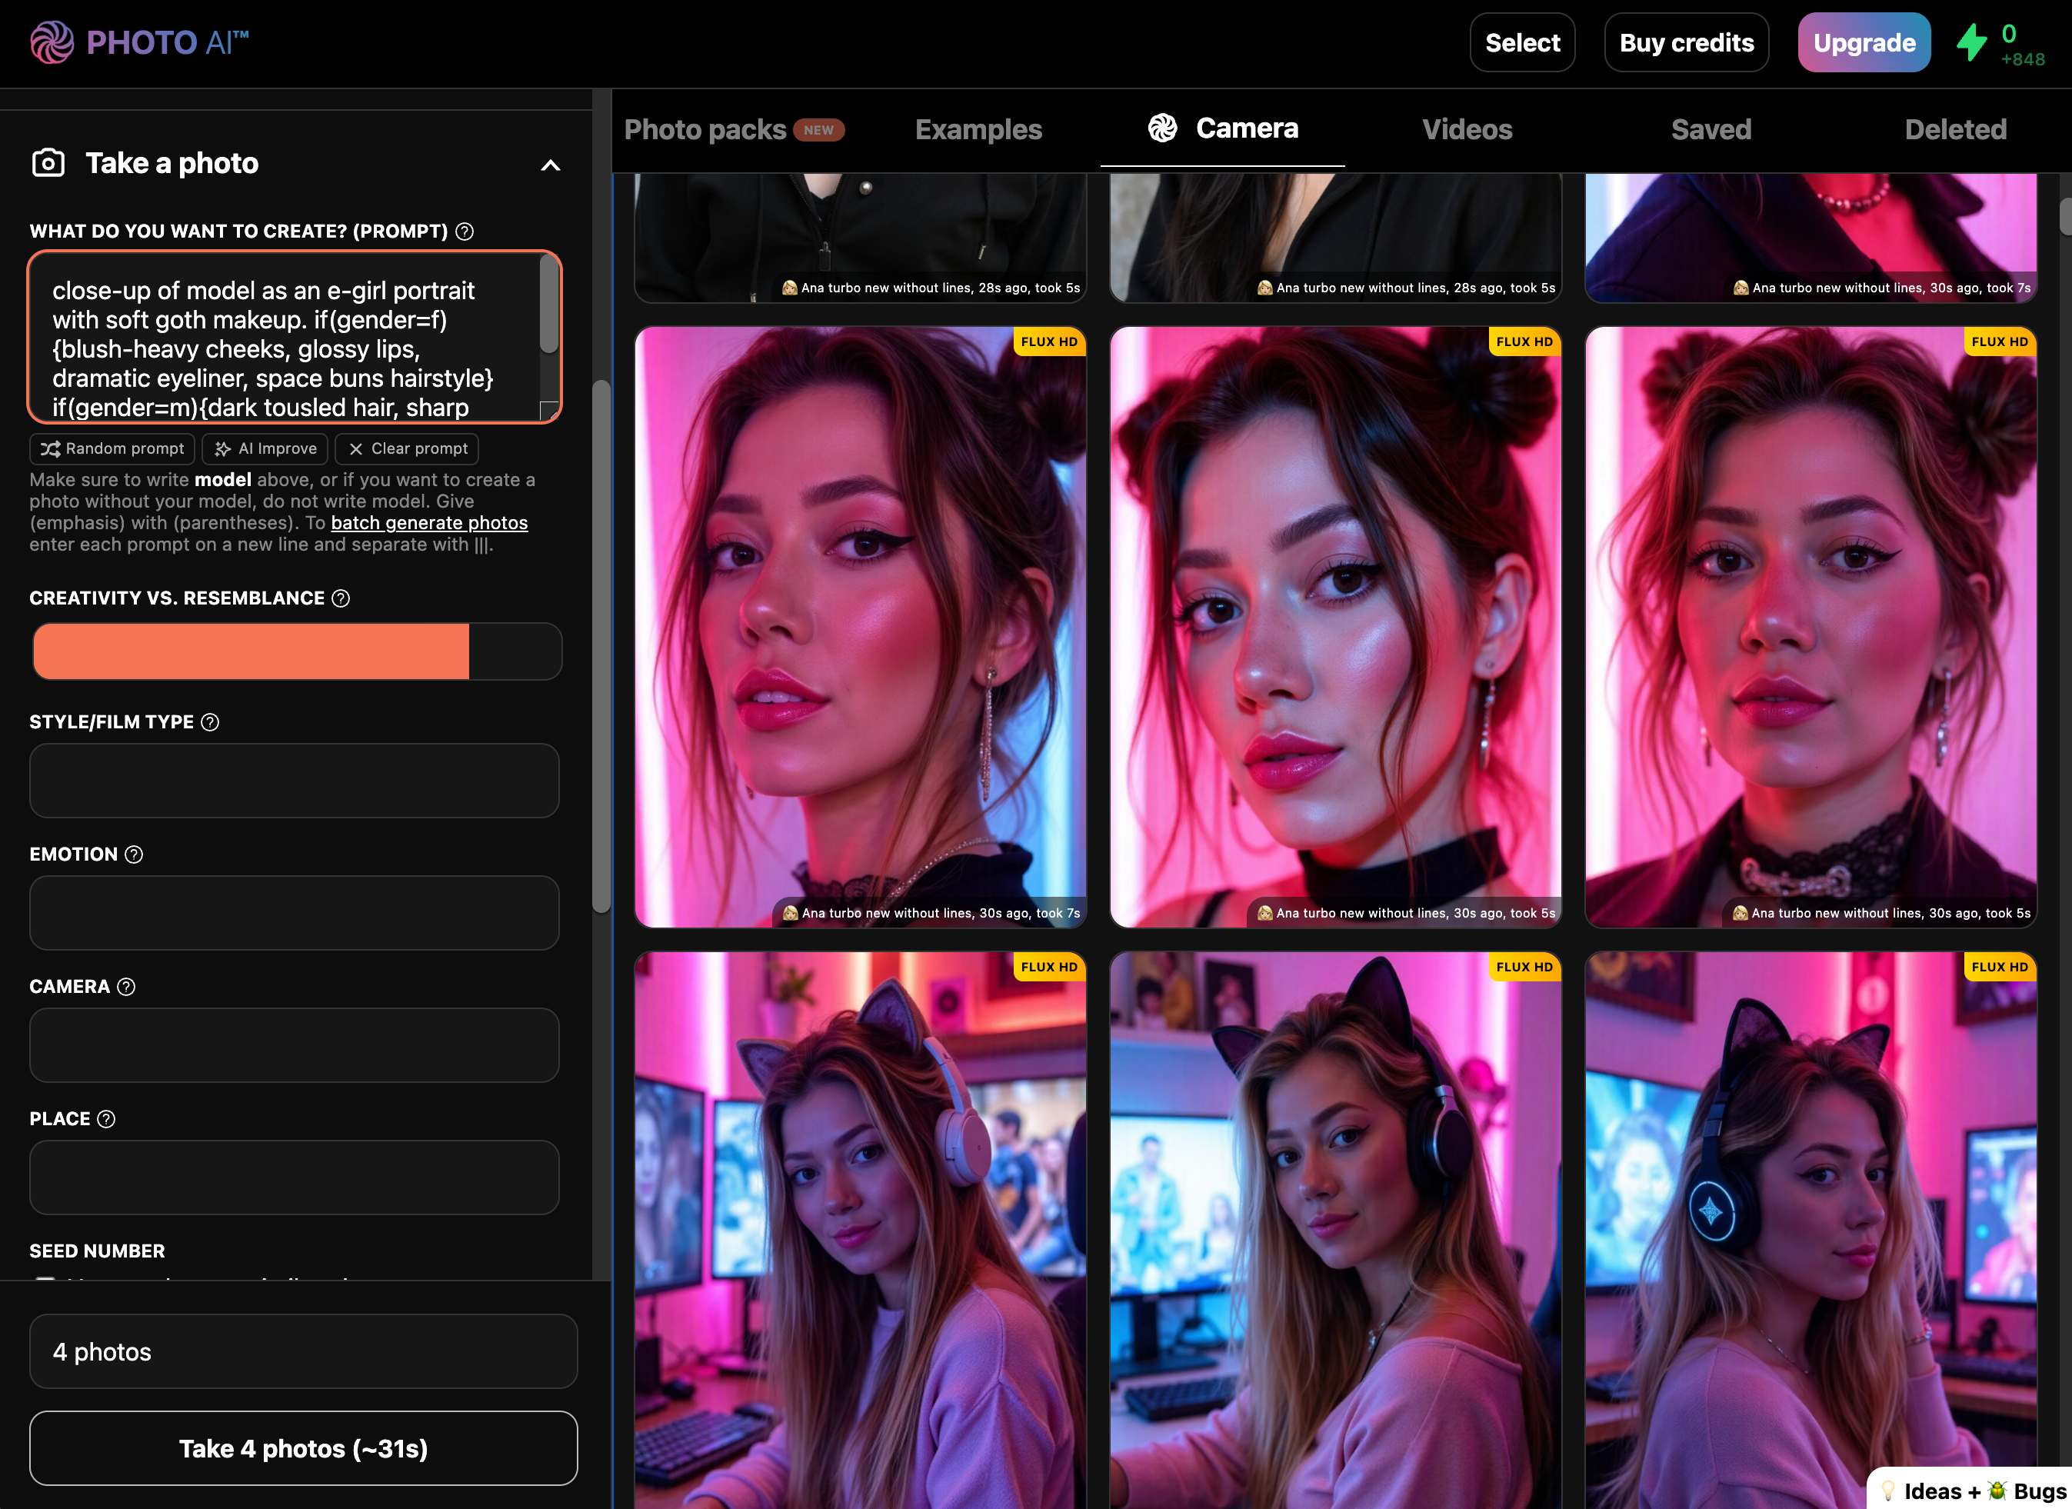Collapse the Take a photo section chevron

coord(550,165)
